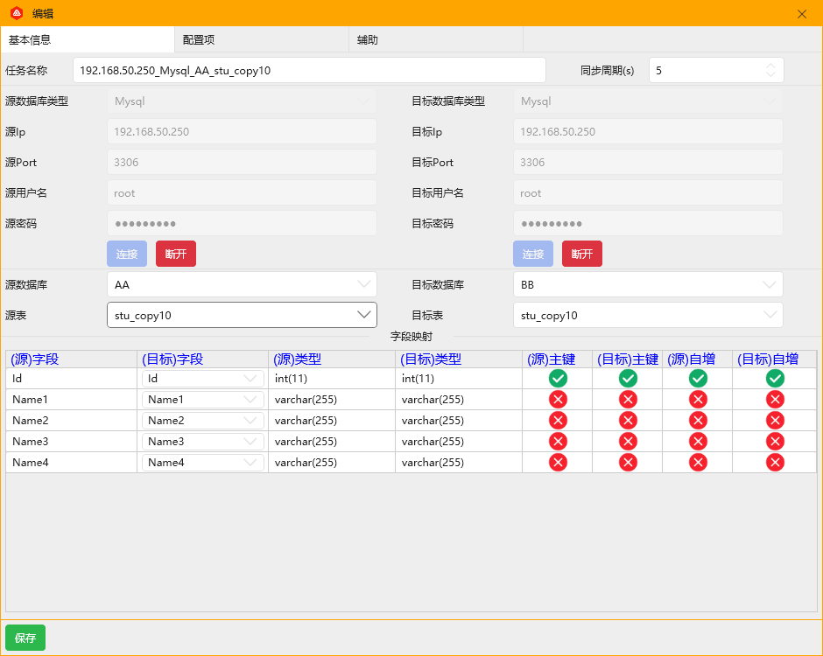Click (源)主键 red cross in Name3 row

tap(558, 442)
